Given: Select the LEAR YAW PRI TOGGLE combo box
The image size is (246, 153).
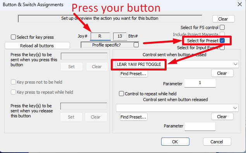Looking at the screenshot, I should click(177, 64).
